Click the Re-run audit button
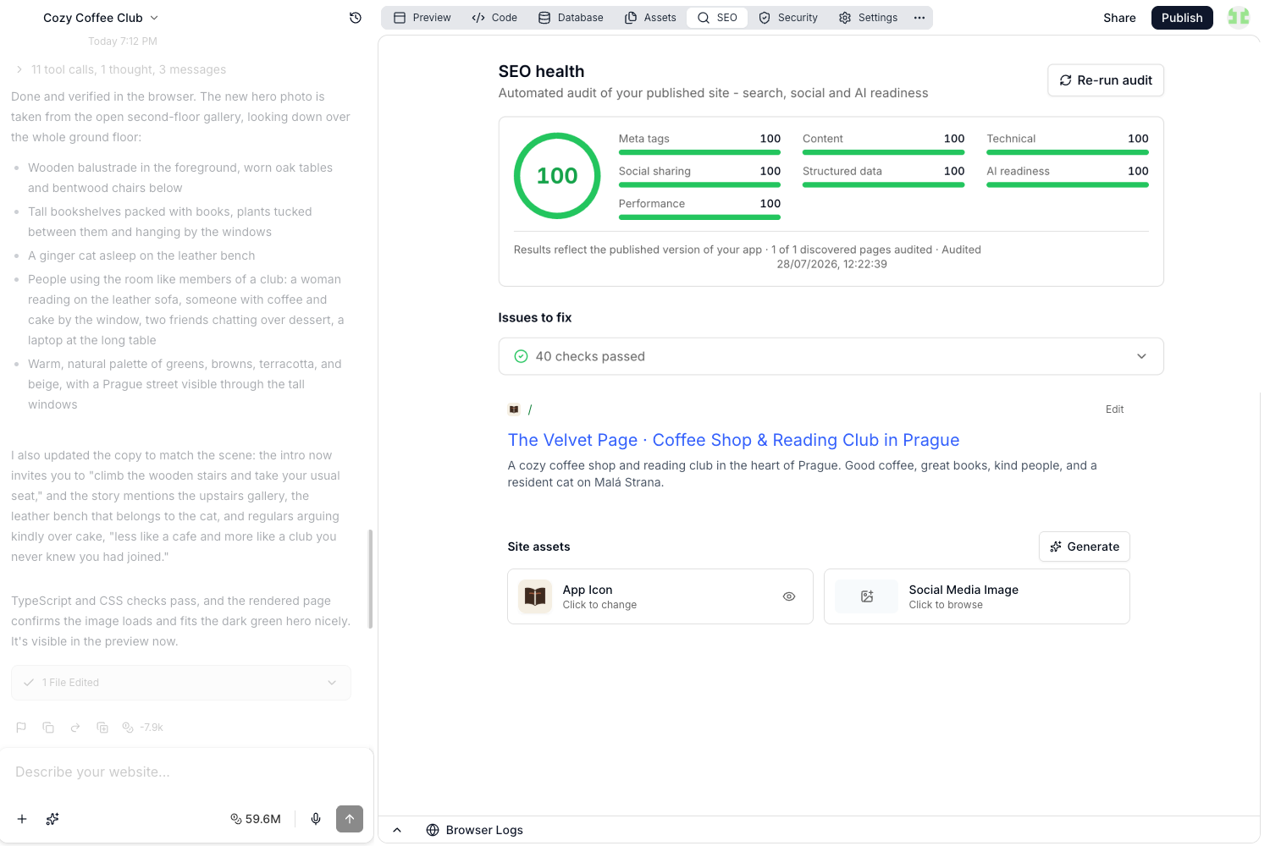Image resolution: width=1270 pixels, height=846 pixels. (1106, 80)
